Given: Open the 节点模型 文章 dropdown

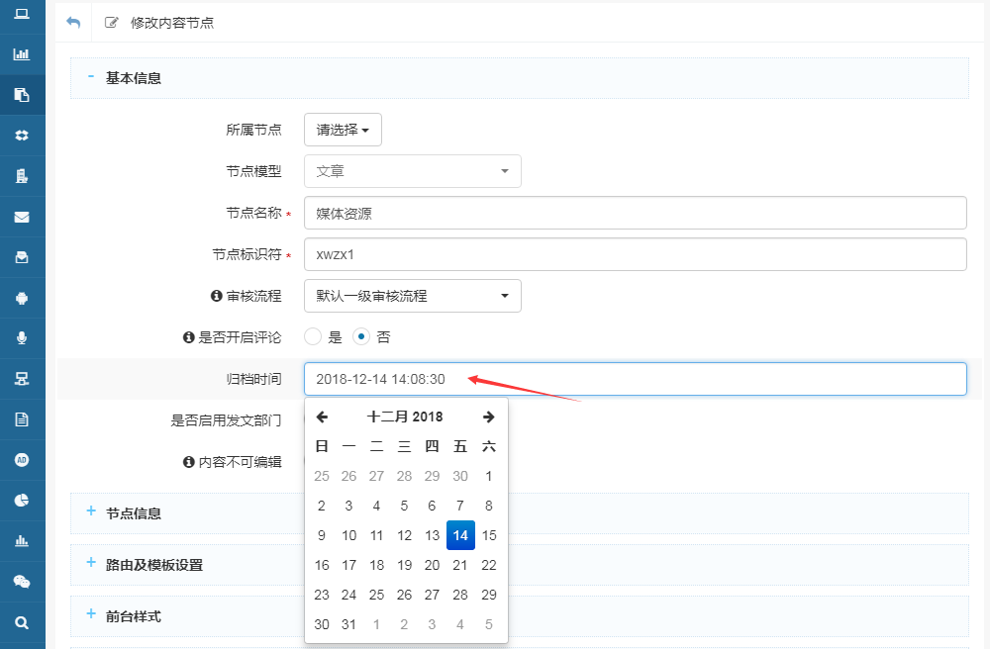Looking at the screenshot, I should tap(412, 171).
